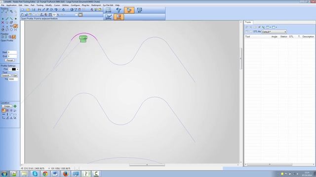
Task: Open the Configure menu
Action: click(75, 5)
